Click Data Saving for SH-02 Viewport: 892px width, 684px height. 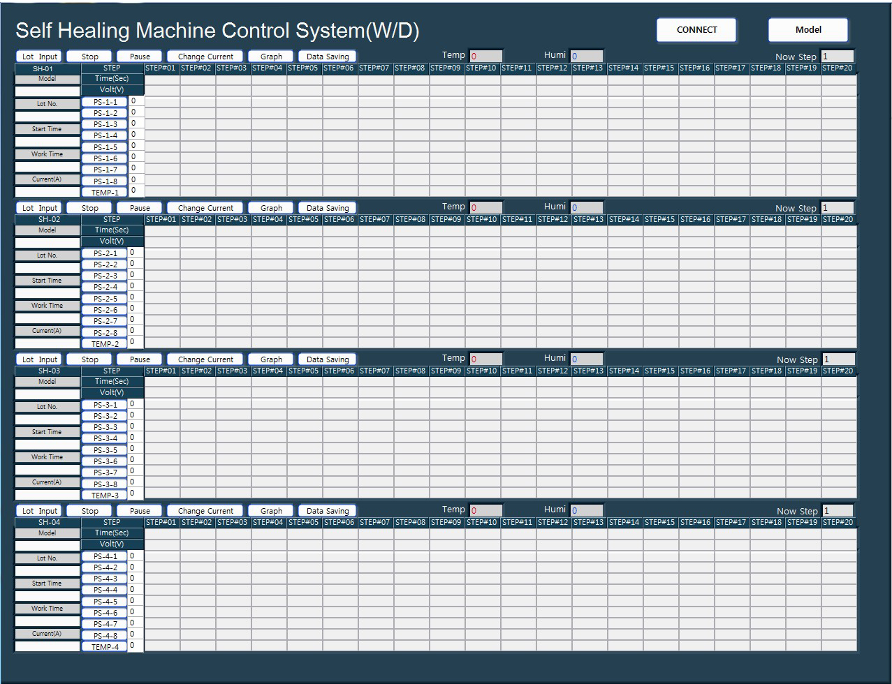[328, 208]
